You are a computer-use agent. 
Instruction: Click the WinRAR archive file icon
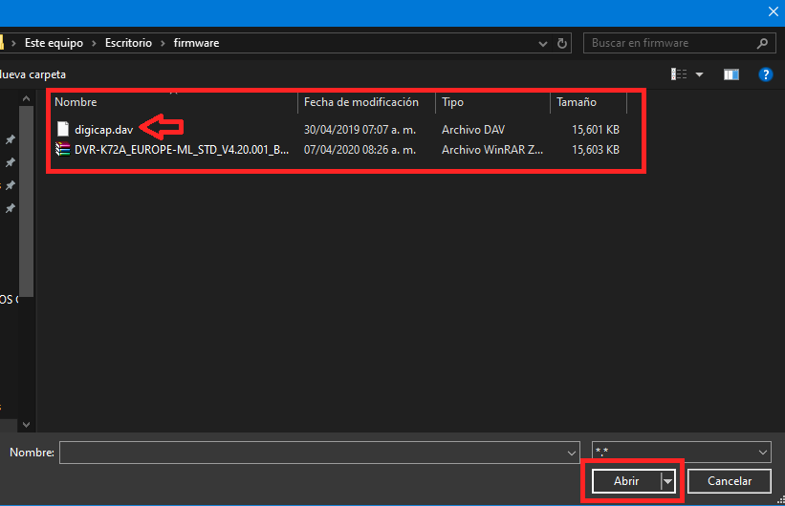62,150
